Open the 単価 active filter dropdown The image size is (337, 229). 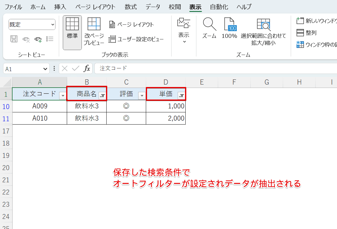coord(182,96)
